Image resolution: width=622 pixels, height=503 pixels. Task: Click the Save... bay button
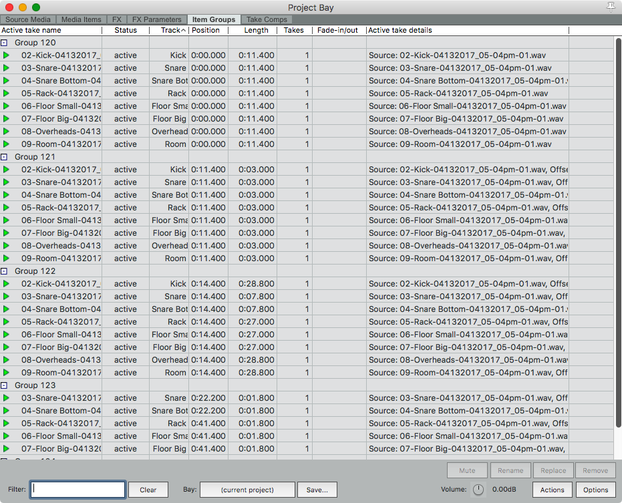click(x=317, y=490)
